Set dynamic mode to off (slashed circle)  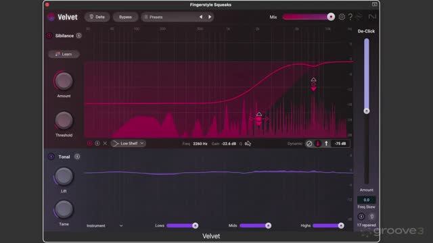click(309, 144)
